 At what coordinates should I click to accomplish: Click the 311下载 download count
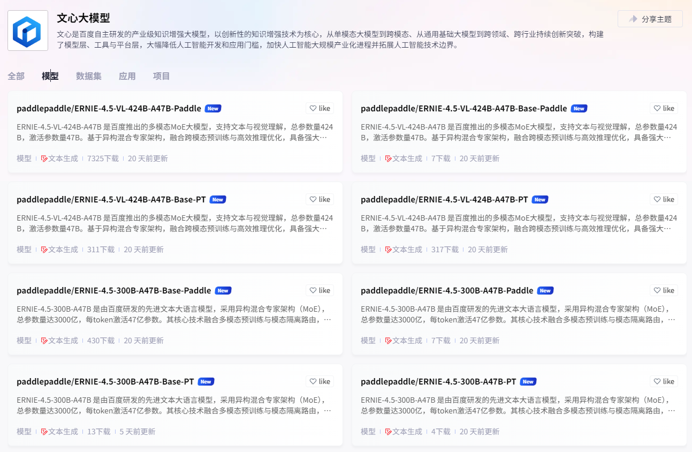[101, 250]
